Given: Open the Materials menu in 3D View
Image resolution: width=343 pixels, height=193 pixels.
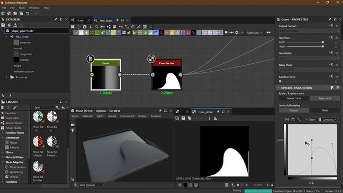Looking at the screenshot, I should coord(87,116).
